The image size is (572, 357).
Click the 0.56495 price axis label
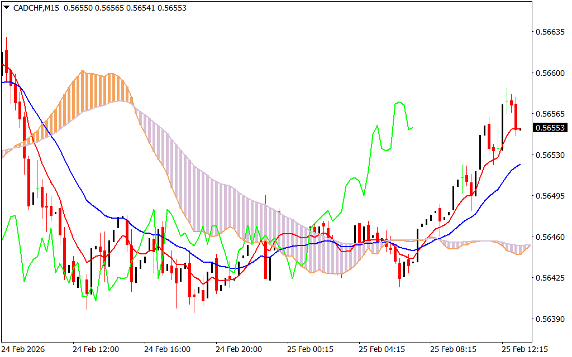click(550, 196)
